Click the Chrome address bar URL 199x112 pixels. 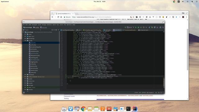pos(92,17)
